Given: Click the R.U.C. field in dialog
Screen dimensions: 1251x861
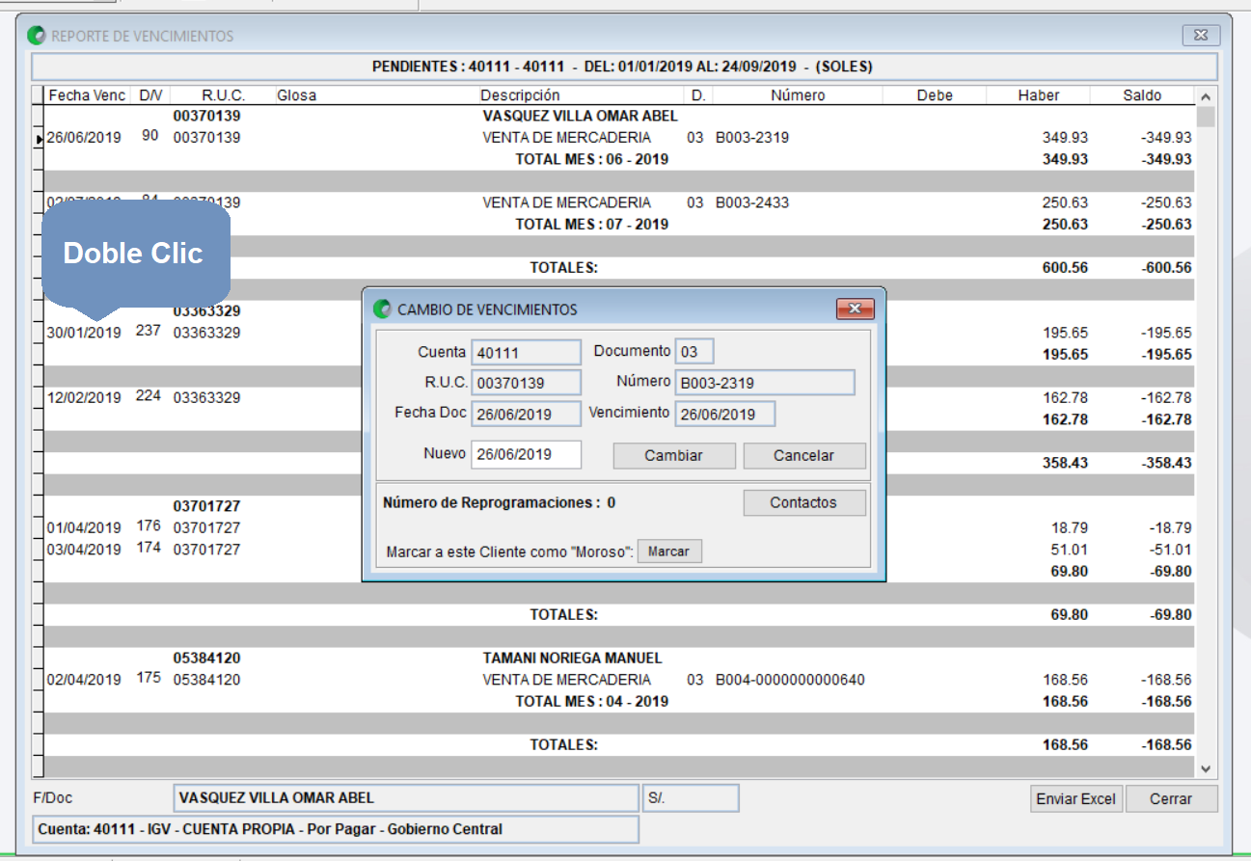Looking at the screenshot, I should coord(527,383).
